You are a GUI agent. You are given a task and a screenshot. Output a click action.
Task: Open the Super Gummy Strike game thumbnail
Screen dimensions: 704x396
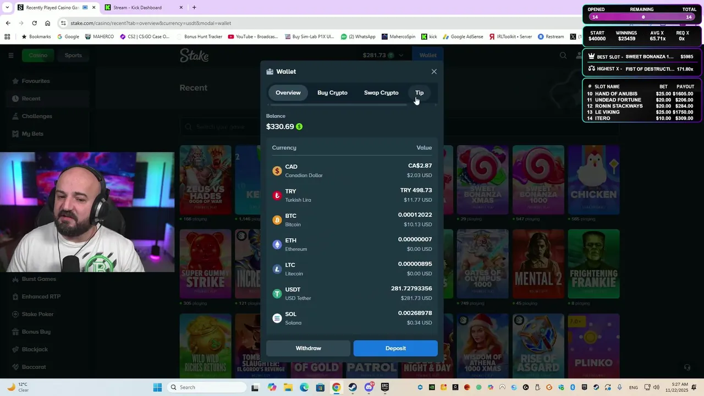pos(205,264)
